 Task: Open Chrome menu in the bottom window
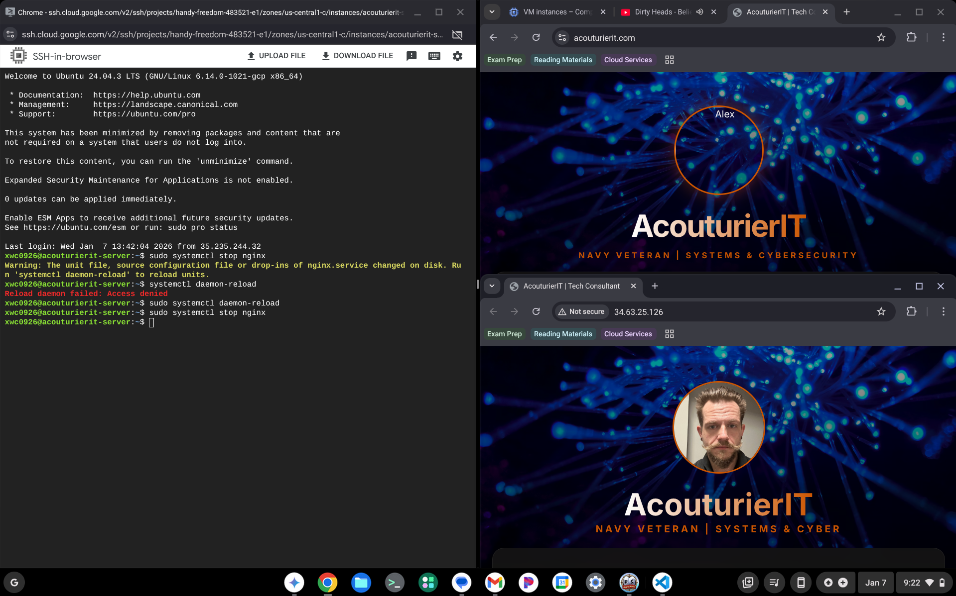pyautogui.click(x=943, y=312)
